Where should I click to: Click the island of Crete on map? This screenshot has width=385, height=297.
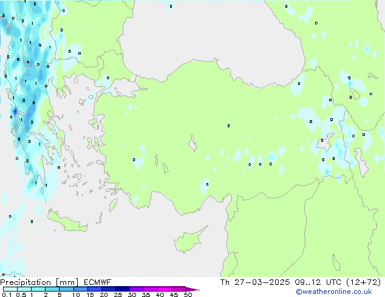tap(67, 221)
